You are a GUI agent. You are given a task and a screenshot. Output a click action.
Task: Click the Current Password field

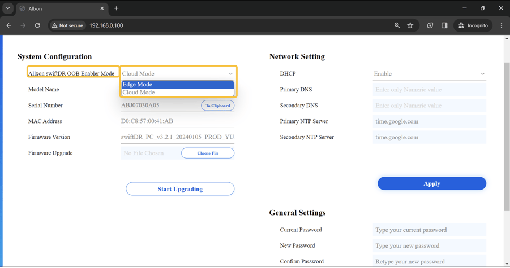[x=429, y=230]
